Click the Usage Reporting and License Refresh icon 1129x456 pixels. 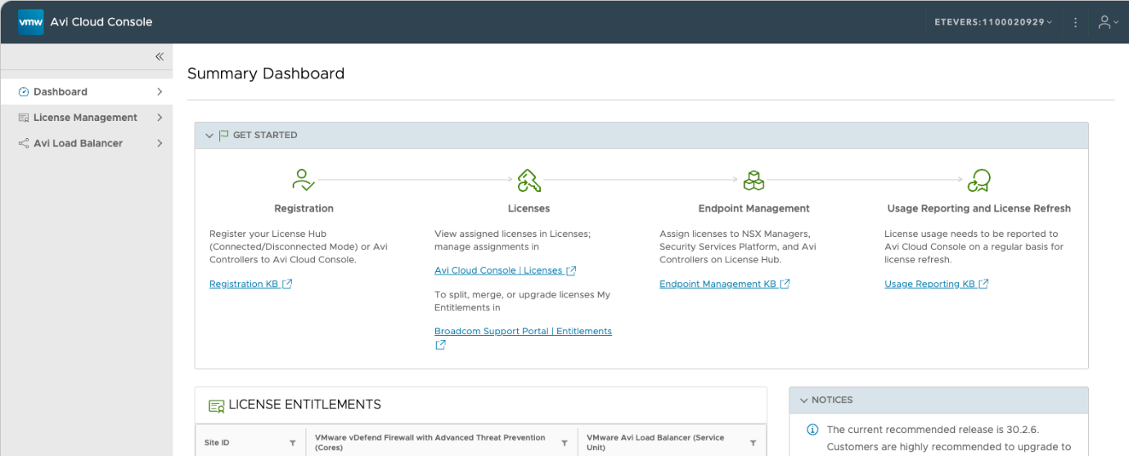point(978,180)
